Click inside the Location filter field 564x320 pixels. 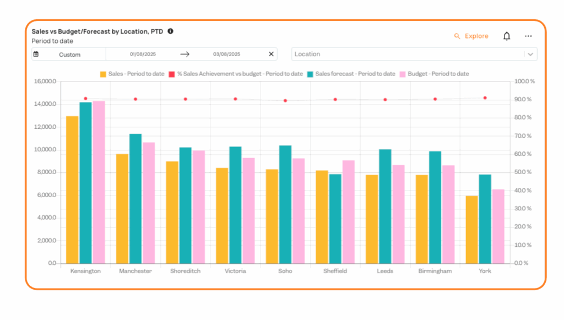click(x=408, y=54)
